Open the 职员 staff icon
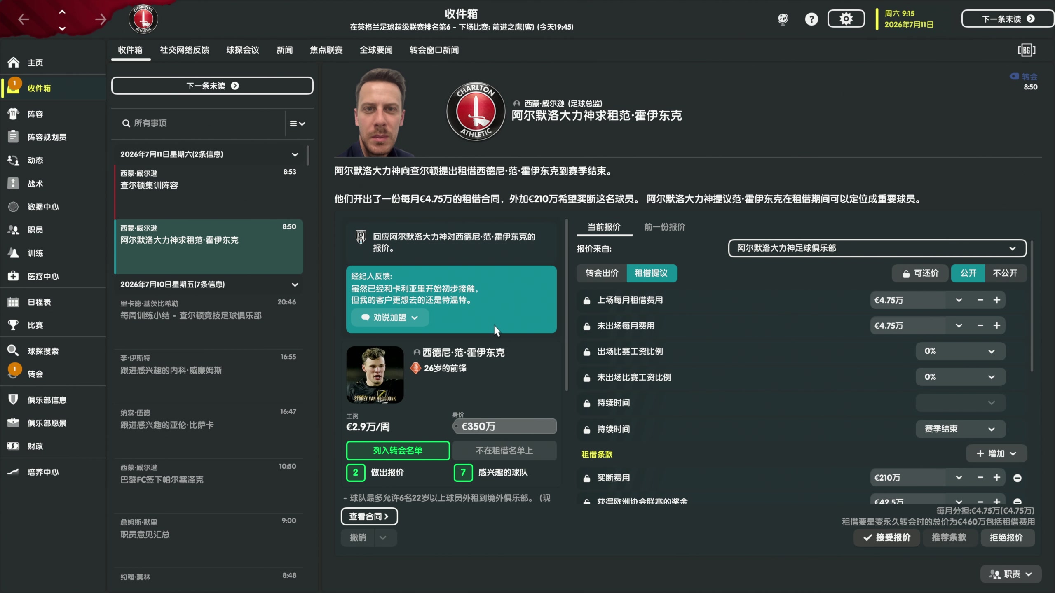 (13, 230)
